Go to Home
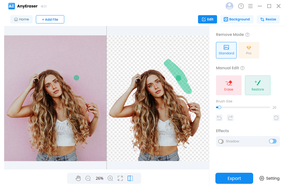The height and width of the screenshot is (186, 286). click(x=22, y=19)
